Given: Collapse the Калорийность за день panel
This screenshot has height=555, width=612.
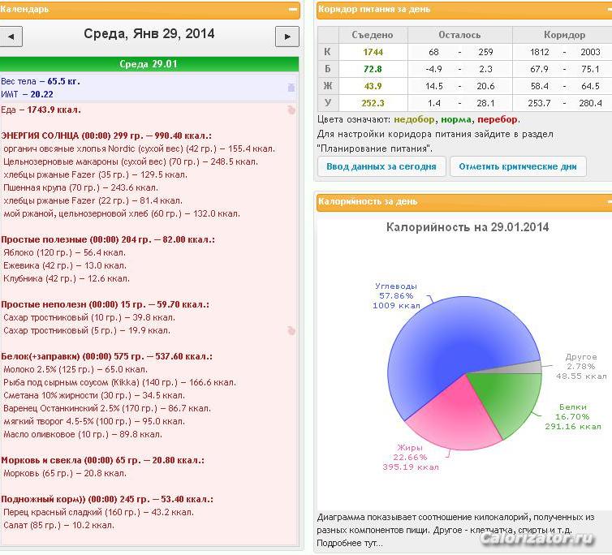Looking at the screenshot, I should coord(610,201).
